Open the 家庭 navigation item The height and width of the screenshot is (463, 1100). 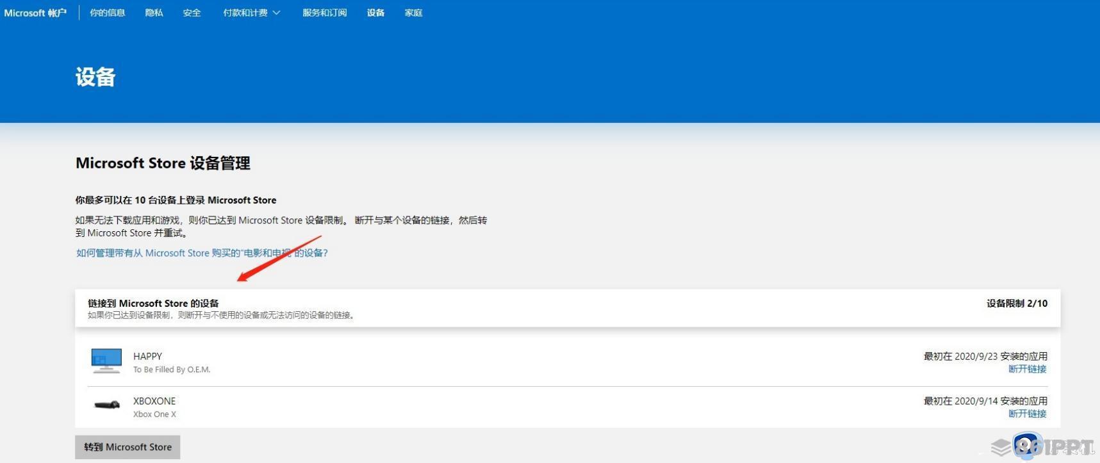point(413,13)
